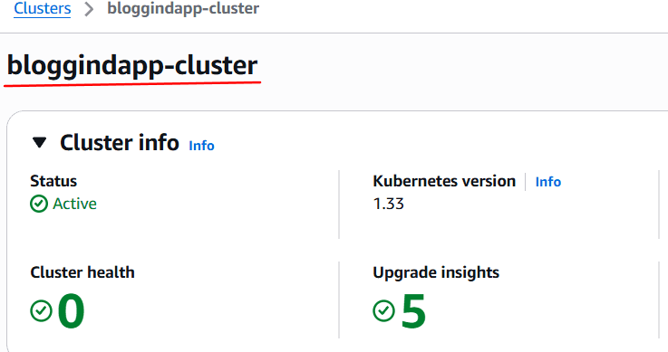Click the Cluster info heading
Viewport: 668px width, 352px height.
120,142
